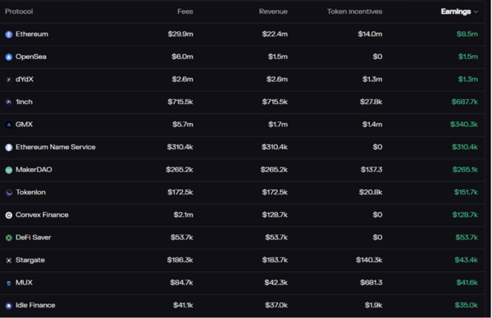Click the Ethereum Name Service logo icon
Image resolution: width=492 pixels, height=318 pixels.
coord(9,148)
